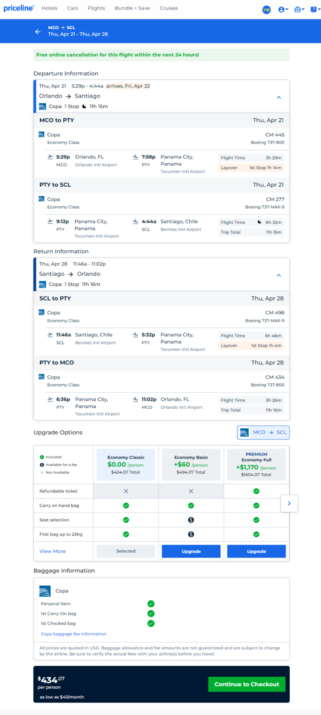Click takeoff plane icon at 5:29p
This screenshot has width=321, height=715.
pyautogui.click(x=50, y=157)
